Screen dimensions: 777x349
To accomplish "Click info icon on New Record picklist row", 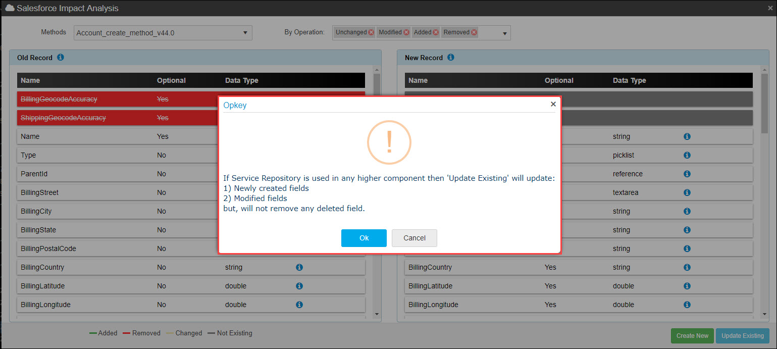I will [687, 155].
